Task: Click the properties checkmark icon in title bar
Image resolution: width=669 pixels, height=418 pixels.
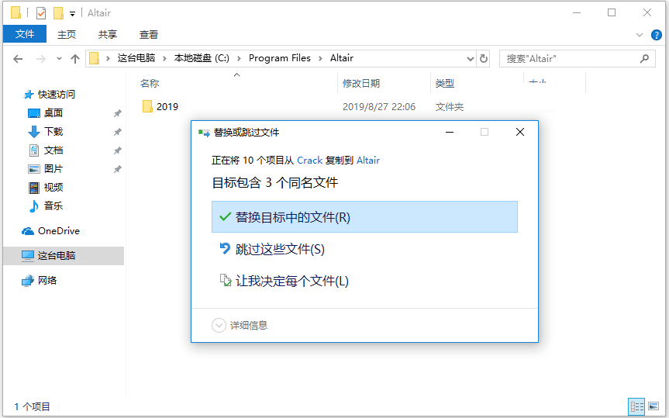Action: click(41, 13)
